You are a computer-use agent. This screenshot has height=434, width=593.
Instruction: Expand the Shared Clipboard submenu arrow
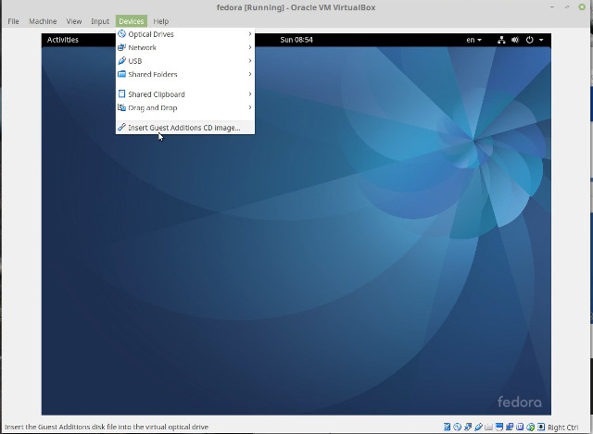click(250, 94)
